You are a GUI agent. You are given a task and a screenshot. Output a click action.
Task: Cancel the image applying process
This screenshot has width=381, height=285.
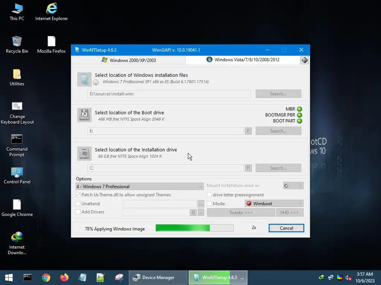(x=286, y=228)
